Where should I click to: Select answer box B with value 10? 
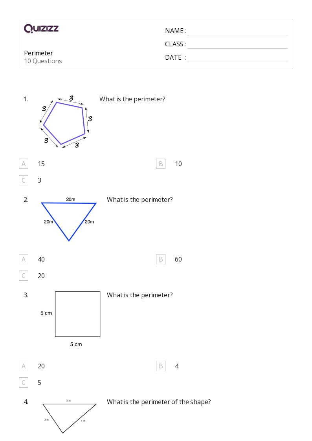(x=161, y=164)
